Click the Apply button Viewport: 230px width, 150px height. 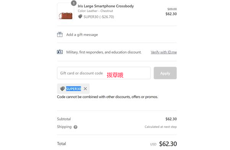[x=165, y=73]
